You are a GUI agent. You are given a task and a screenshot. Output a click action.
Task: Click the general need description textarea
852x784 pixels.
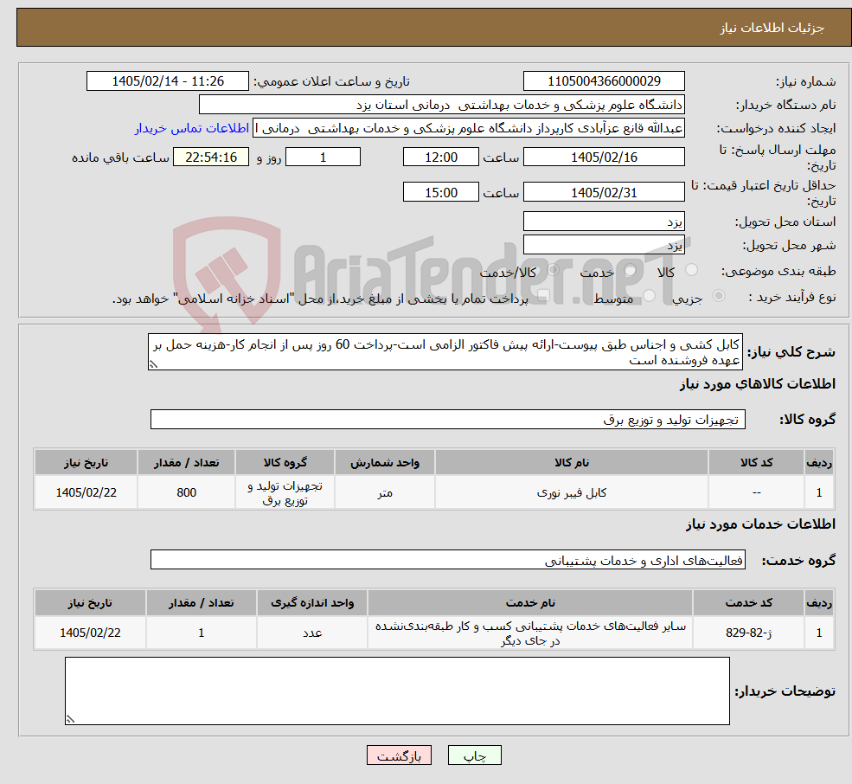pos(445,352)
